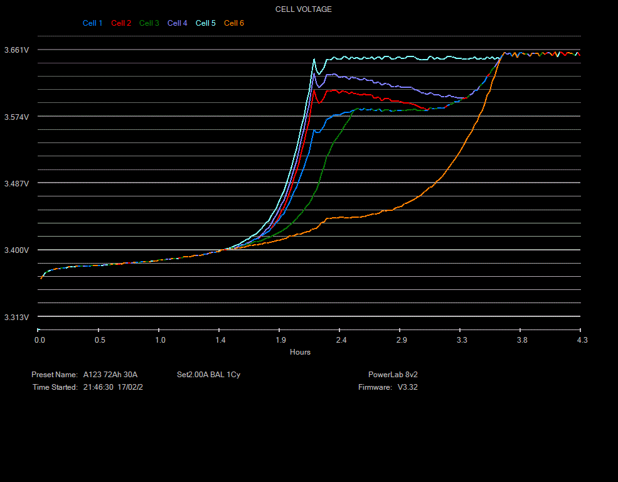Click the CELL VOLTAGE chart title
618x482 pixels.
point(304,9)
